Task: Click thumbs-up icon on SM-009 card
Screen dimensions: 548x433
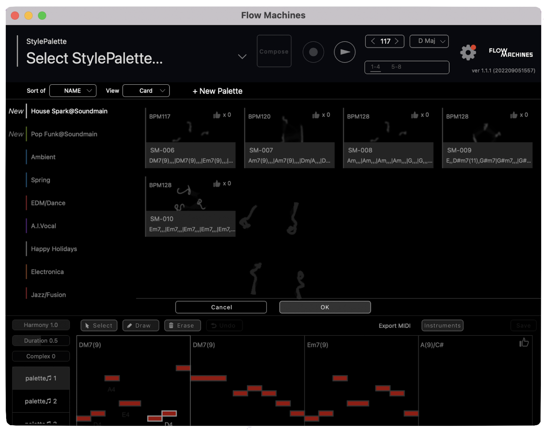Action: 513,115
